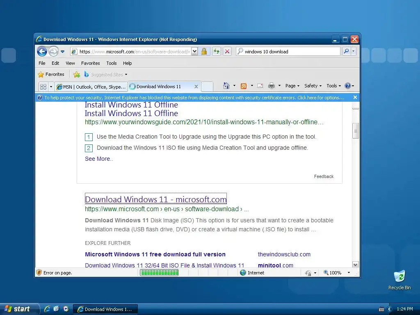This screenshot has width=420, height=315.
Task: Launch Internet Explorer from Quick Launch
Action: point(47,309)
